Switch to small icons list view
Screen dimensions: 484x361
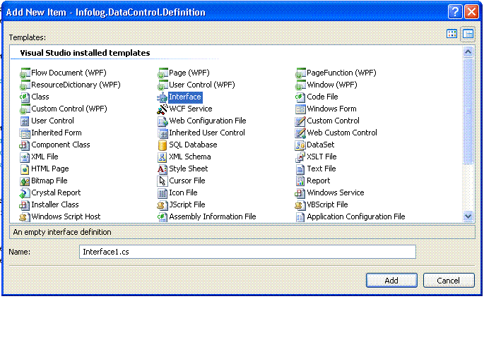[x=468, y=34]
